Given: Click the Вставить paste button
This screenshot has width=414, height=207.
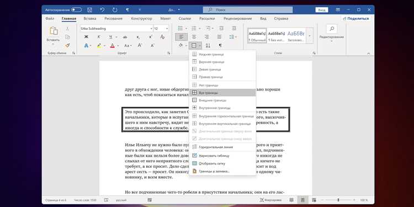Looking at the screenshot, I should click(53, 36).
